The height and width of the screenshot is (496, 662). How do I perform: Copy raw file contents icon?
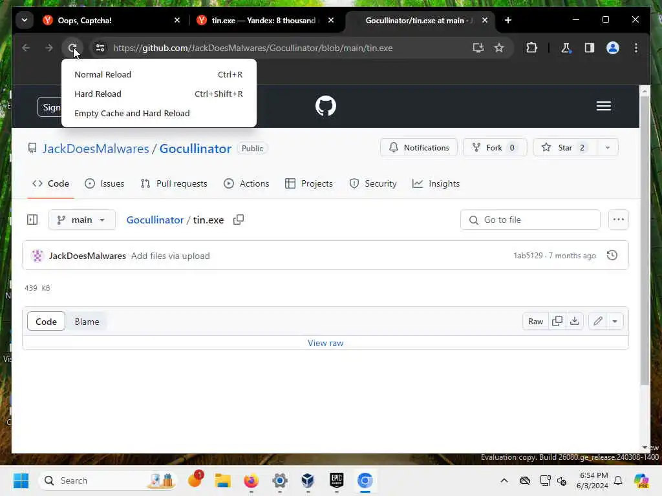click(x=557, y=322)
